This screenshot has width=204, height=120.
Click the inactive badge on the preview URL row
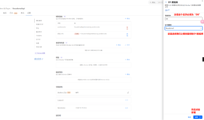point(77,34)
